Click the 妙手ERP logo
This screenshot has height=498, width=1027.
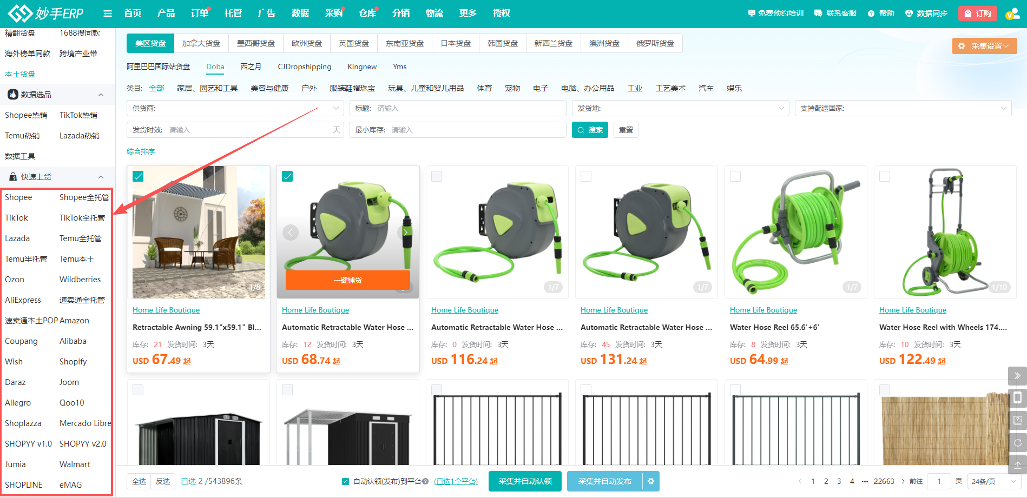(46, 13)
